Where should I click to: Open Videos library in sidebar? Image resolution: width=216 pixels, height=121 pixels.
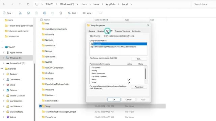click(13, 117)
